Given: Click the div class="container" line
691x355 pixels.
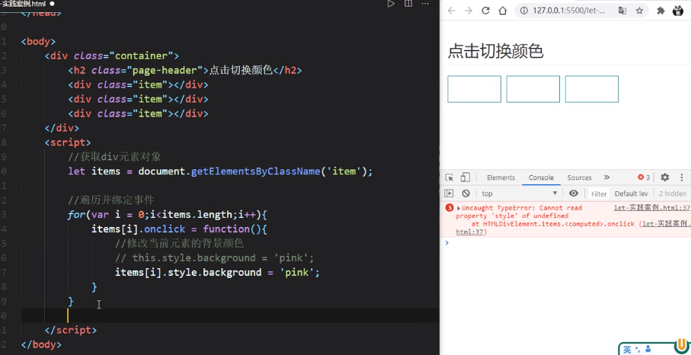Looking at the screenshot, I should 111,56.
